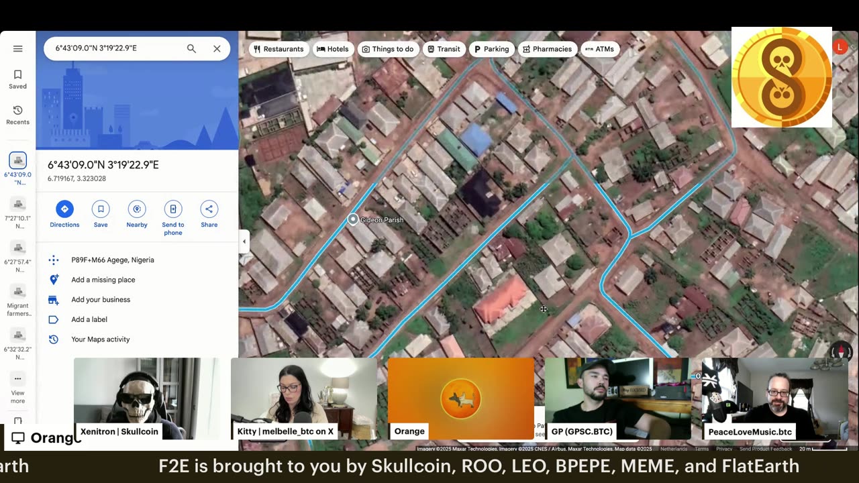859x483 pixels.
Task: Filter map by Hotels chip
Action: pyautogui.click(x=333, y=49)
